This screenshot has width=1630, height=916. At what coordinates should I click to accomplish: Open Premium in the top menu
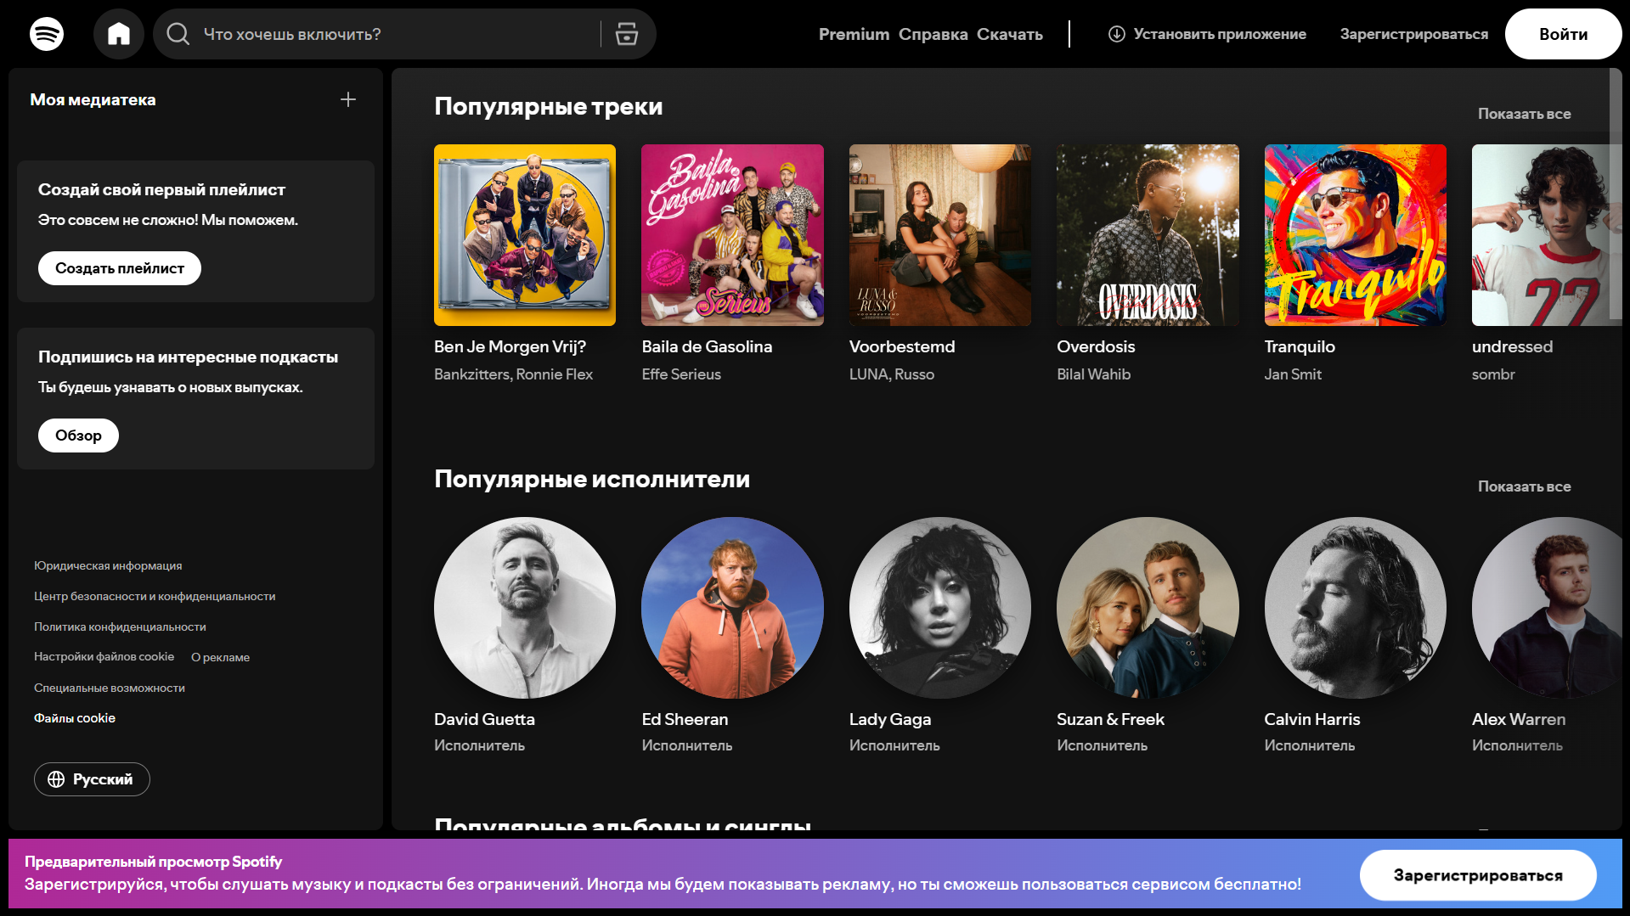(x=854, y=34)
